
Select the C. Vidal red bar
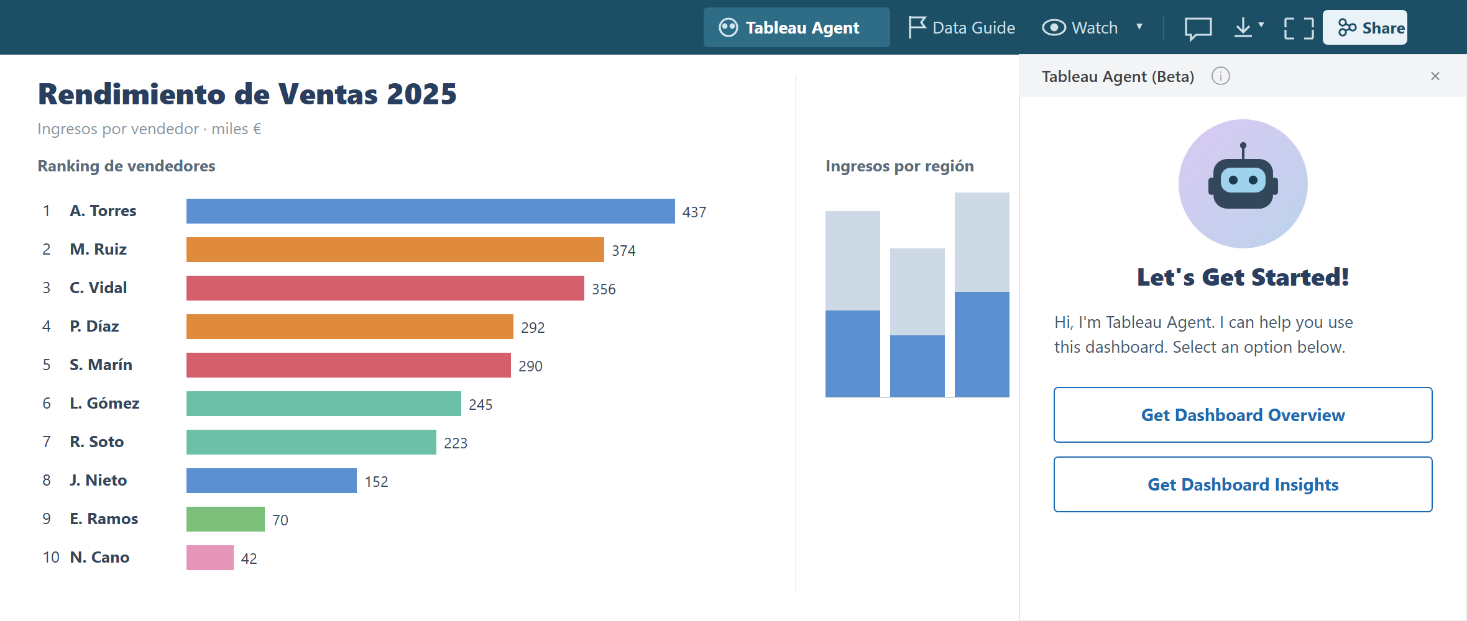click(385, 288)
